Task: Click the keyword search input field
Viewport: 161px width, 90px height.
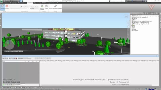Action: coord(117,1)
